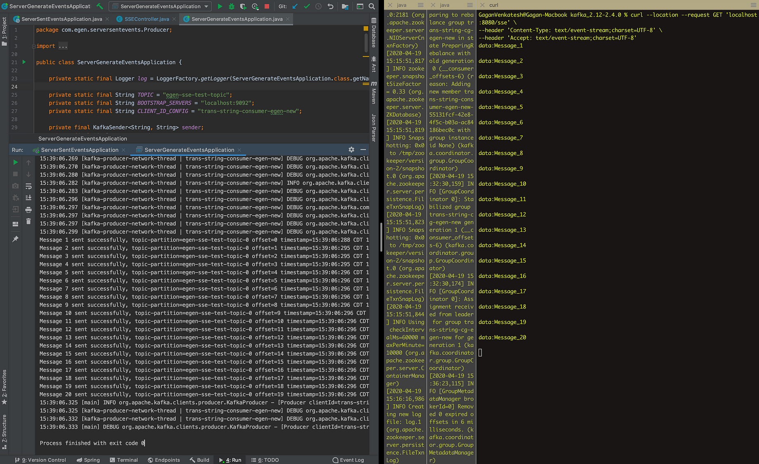Click the console vertical scrollbar
759x464 pixels.
point(381,237)
